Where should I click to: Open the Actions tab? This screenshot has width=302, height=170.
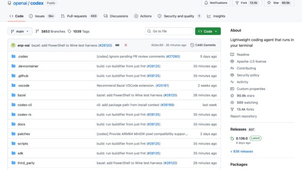143,16
